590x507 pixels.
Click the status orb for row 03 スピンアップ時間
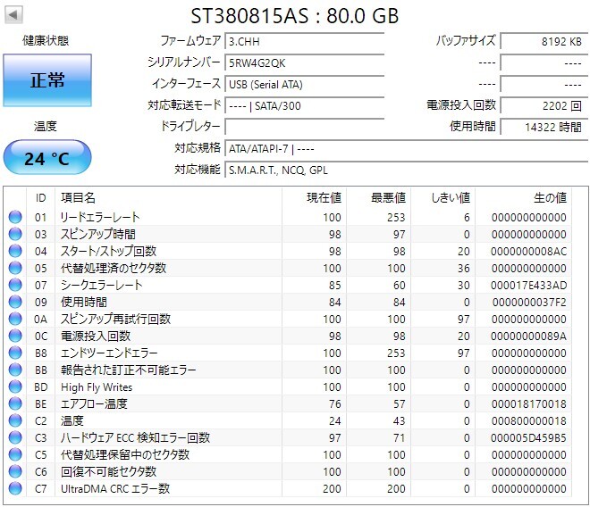(15, 234)
